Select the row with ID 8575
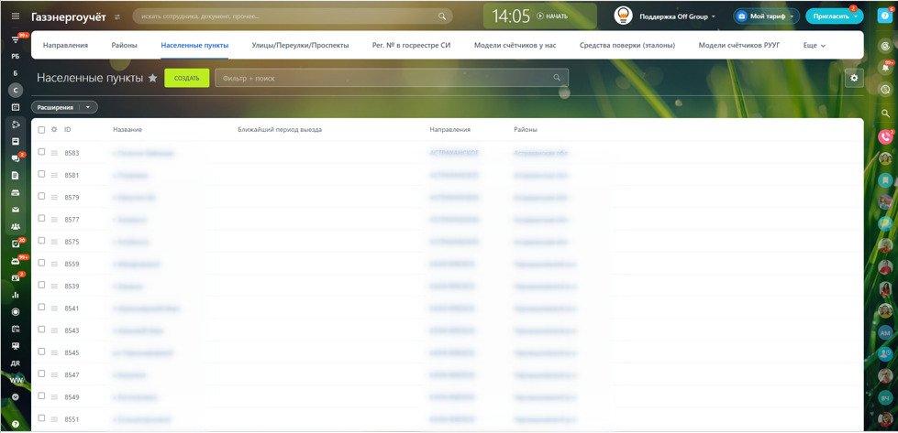Viewport: 898px width, 433px height. coord(41,241)
